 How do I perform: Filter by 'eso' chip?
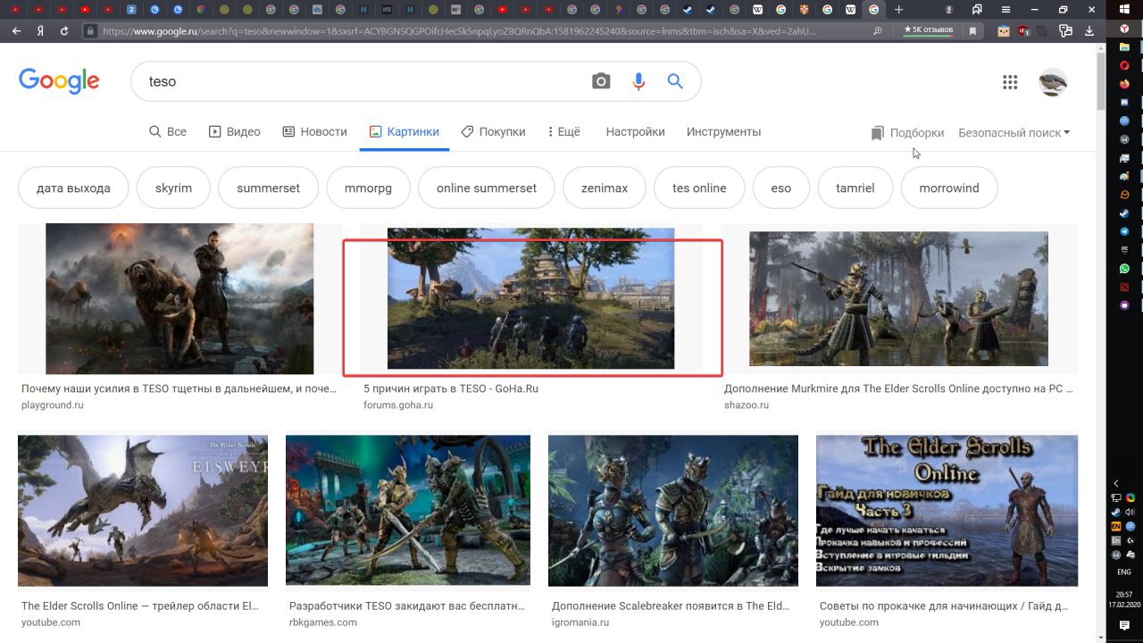coord(781,188)
